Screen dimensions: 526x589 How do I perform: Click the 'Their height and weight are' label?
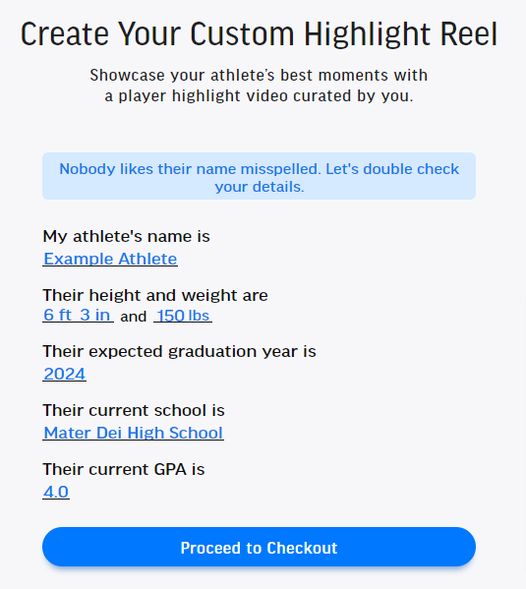[155, 295]
